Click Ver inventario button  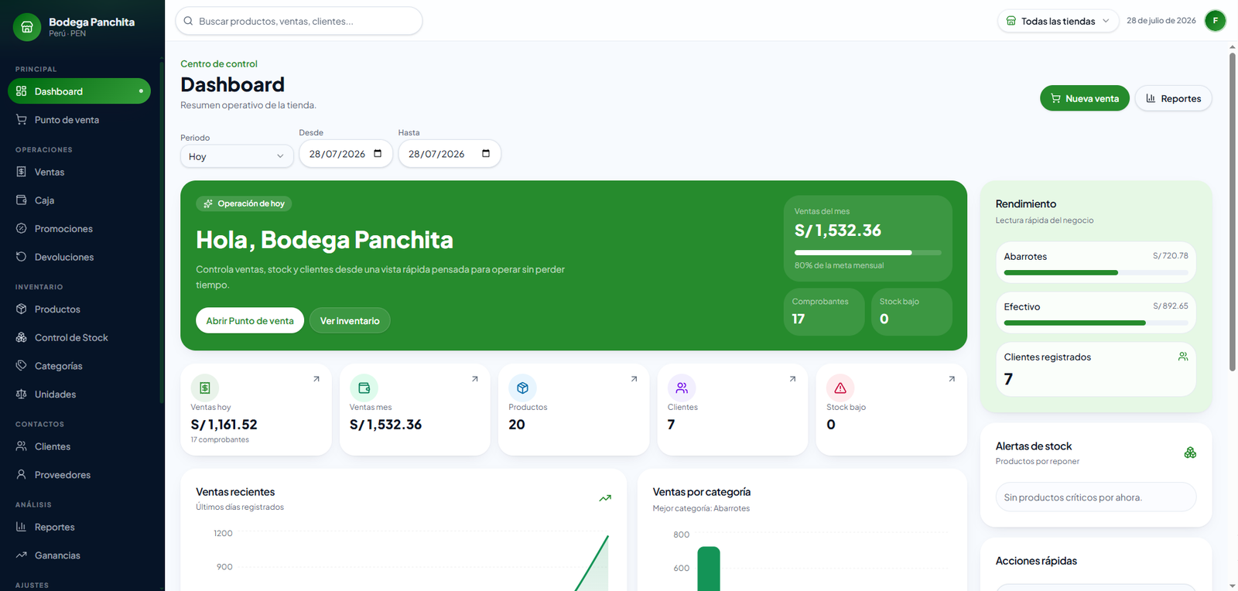tap(350, 320)
